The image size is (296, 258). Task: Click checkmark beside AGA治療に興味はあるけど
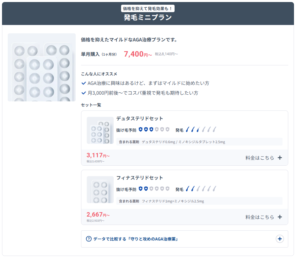(84, 83)
